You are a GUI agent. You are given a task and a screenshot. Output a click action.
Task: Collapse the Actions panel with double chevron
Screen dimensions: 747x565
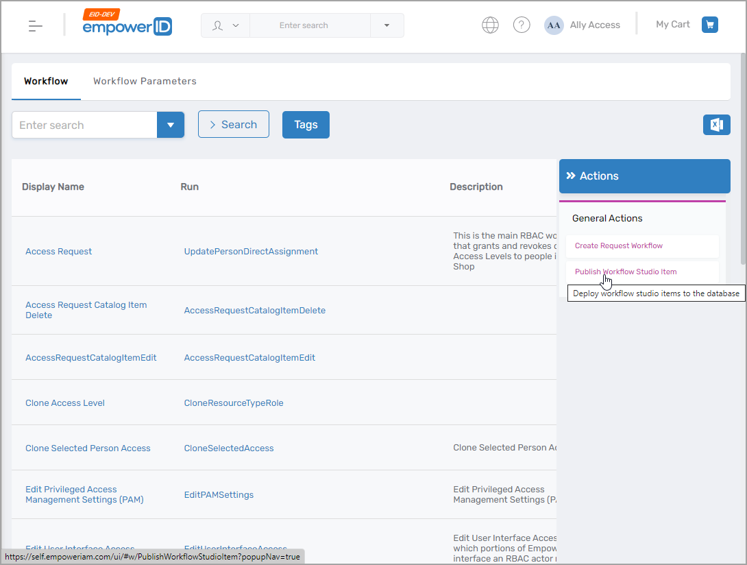[572, 176]
